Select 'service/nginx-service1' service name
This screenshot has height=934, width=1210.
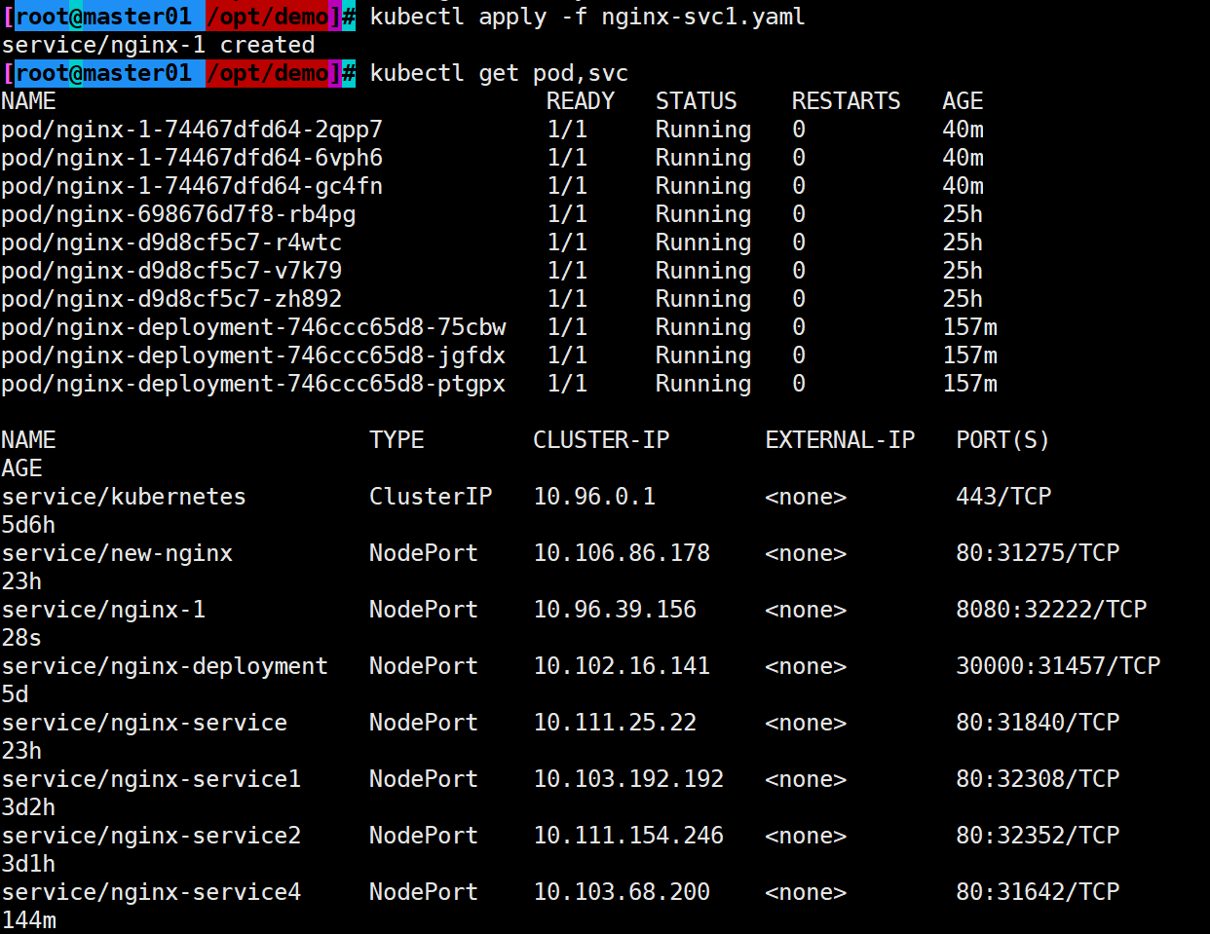(x=151, y=779)
